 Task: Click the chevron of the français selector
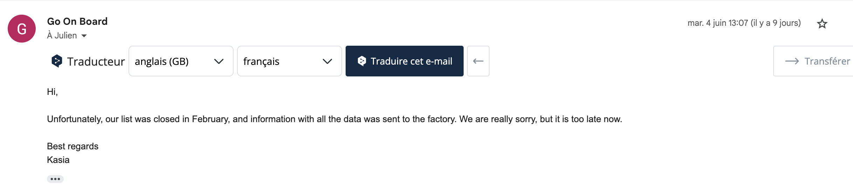tap(327, 61)
